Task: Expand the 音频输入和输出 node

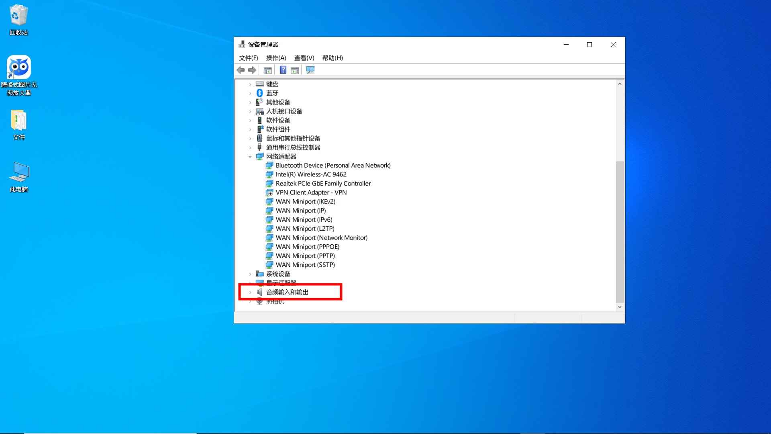Action: tap(250, 293)
